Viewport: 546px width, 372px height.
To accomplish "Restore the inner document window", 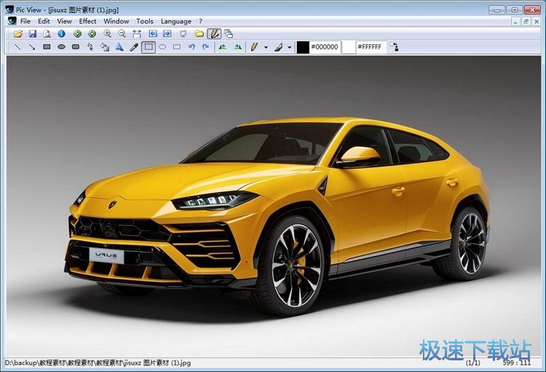I will click(526, 22).
